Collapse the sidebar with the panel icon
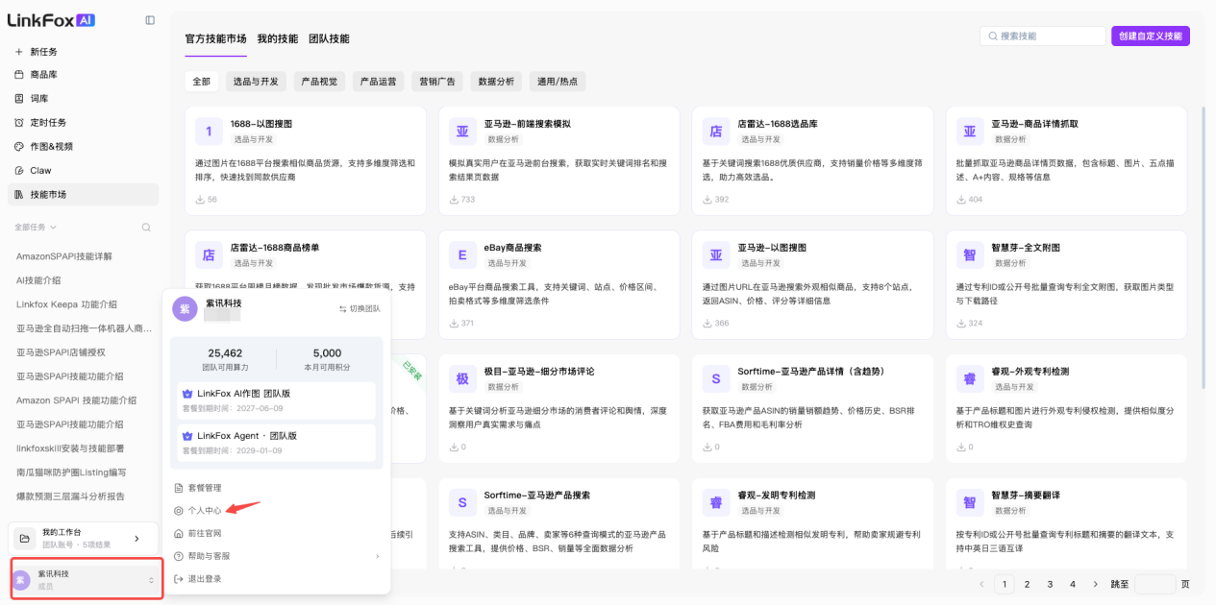The height and width of the screenshot is (605, 1216). (150, 20)
